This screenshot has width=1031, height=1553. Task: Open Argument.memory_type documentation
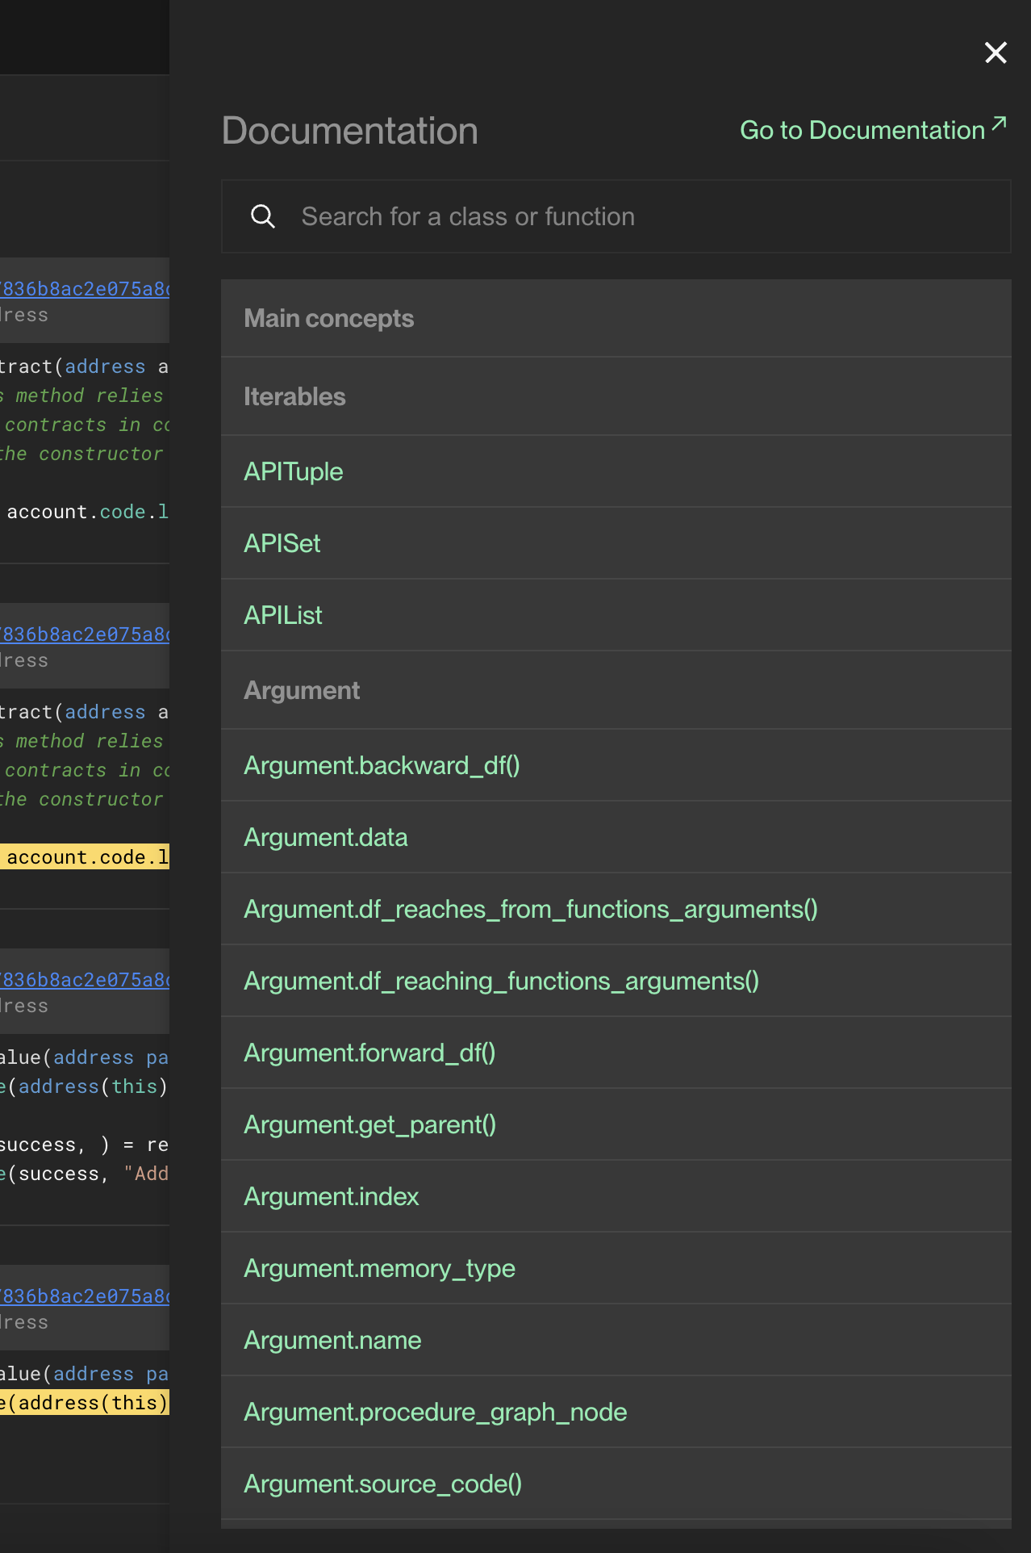tap(379, 1269)
